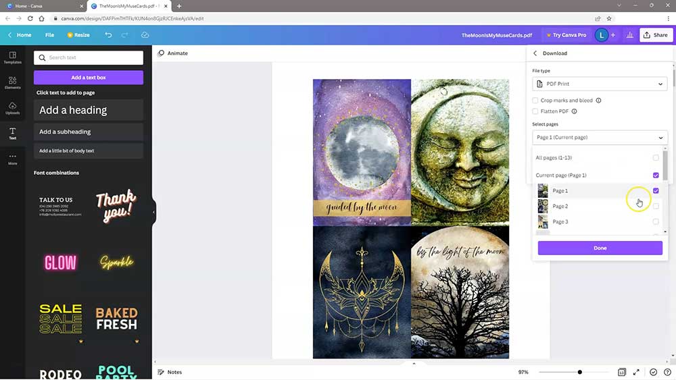The height and width of the screenshot is (380, 676).
Task: Go back from the Download panel
Action: 535,53
